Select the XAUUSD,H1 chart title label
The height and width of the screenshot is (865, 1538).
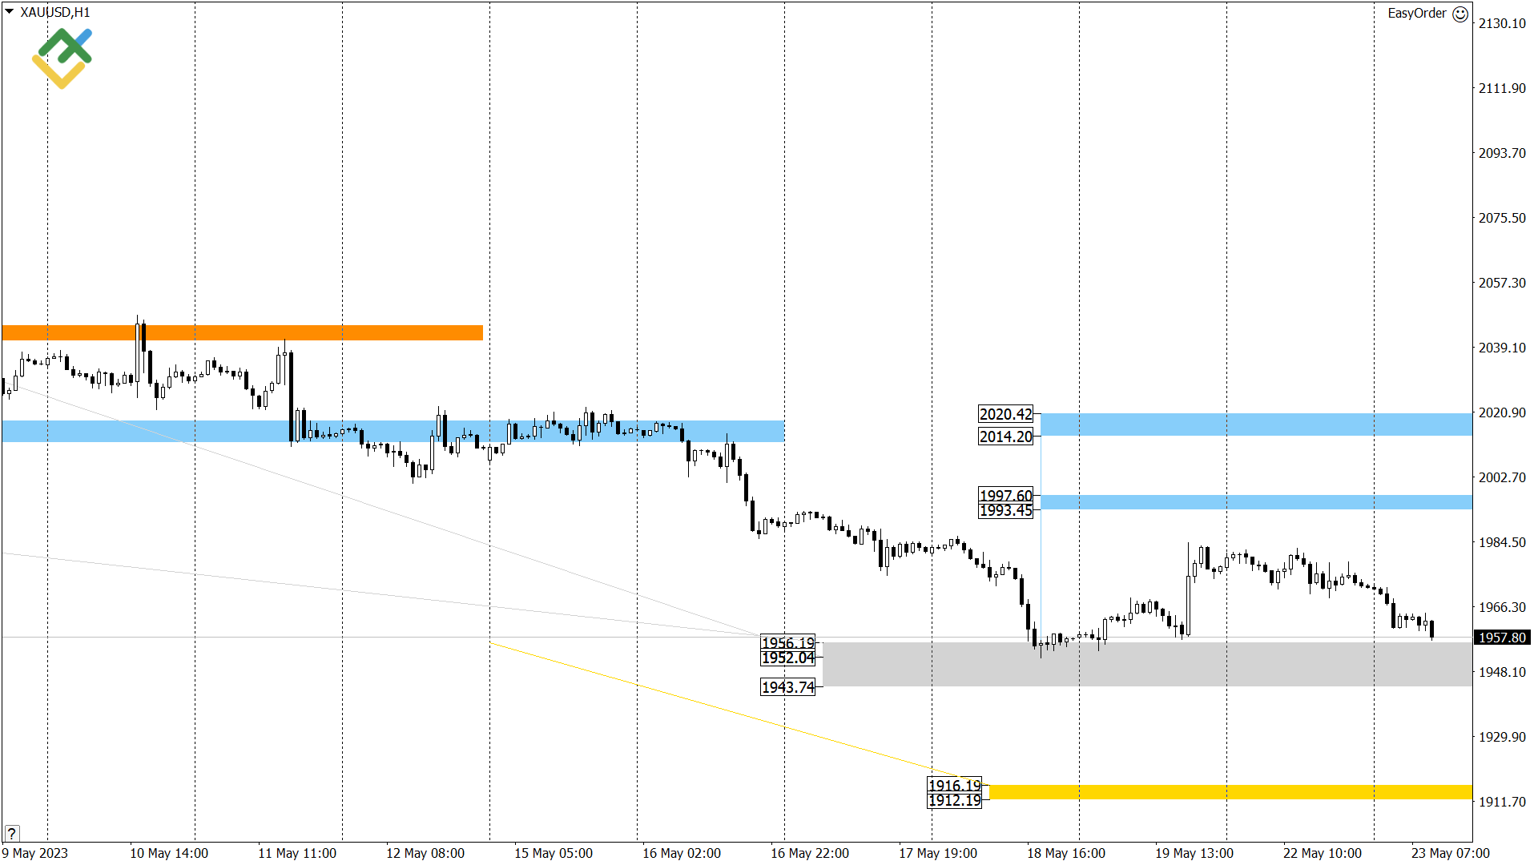tap(54, 12)
